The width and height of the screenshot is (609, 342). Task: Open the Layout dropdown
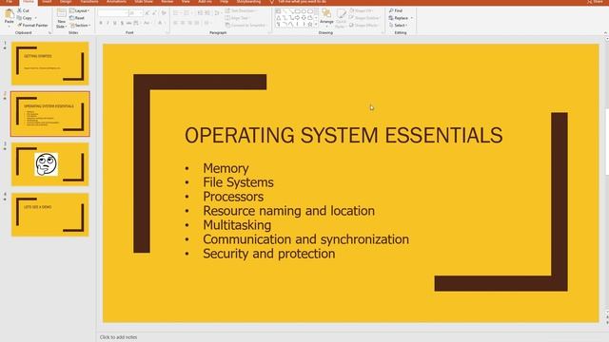79,10
